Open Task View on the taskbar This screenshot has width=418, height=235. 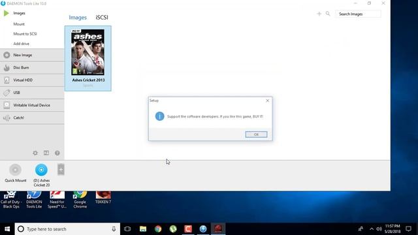127,229
